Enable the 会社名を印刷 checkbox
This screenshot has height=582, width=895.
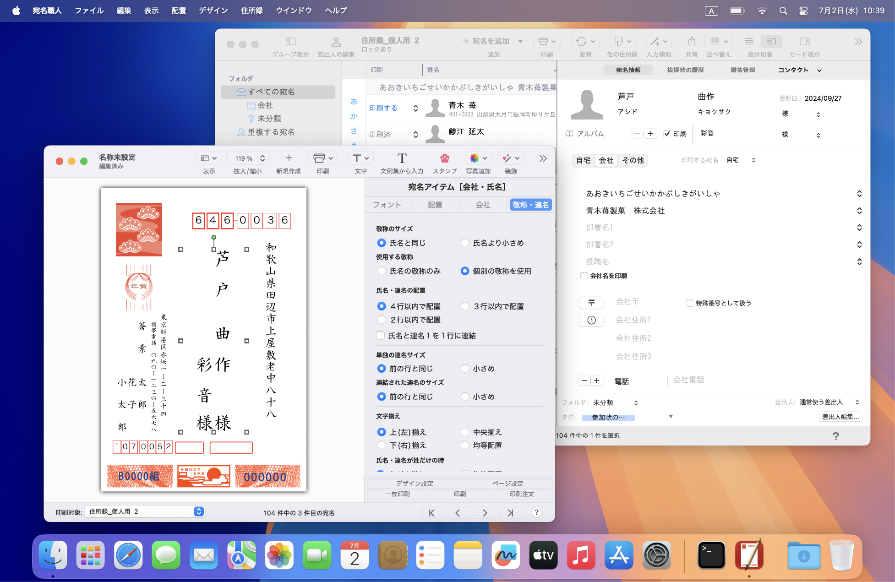click(584, 275)
